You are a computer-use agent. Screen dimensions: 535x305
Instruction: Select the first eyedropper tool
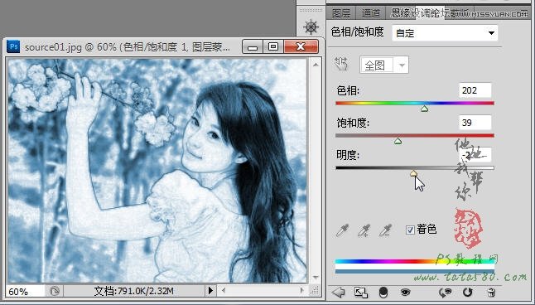[342, 230]
